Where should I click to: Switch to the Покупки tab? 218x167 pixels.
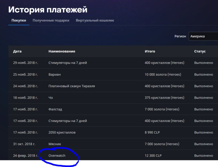tap(19, 20)
